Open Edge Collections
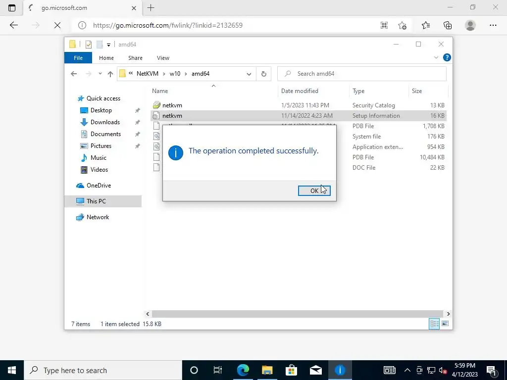This screenshot has width=507, height=380. [448, 25]
